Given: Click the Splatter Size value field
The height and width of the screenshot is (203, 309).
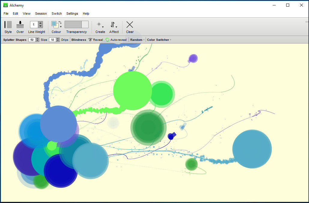Looking at the screenshot, I should tap(52, 40).
